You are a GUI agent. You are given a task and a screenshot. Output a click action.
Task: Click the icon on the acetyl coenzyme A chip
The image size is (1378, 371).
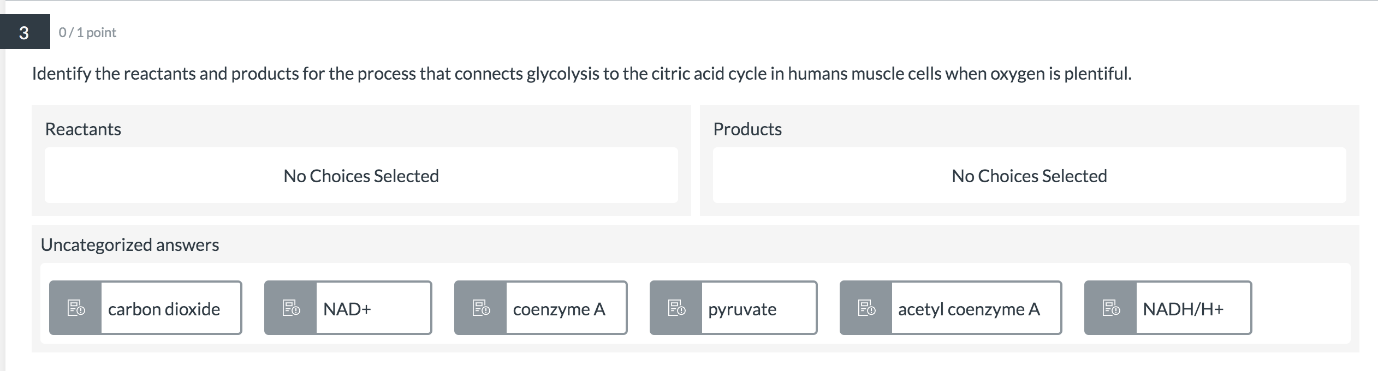(x=866, y=308)
